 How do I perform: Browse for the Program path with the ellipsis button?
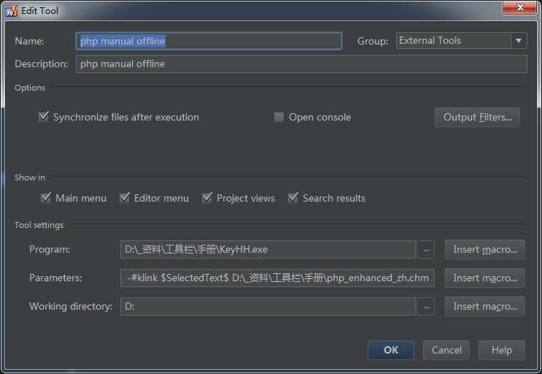[427, 250]
